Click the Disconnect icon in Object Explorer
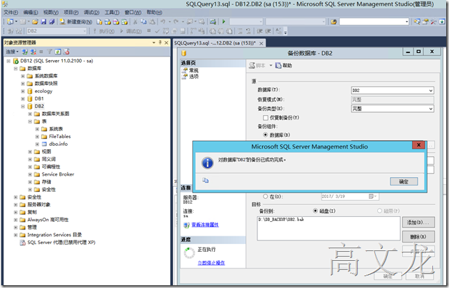Screen dimensions: 449x288 point(33,52)
